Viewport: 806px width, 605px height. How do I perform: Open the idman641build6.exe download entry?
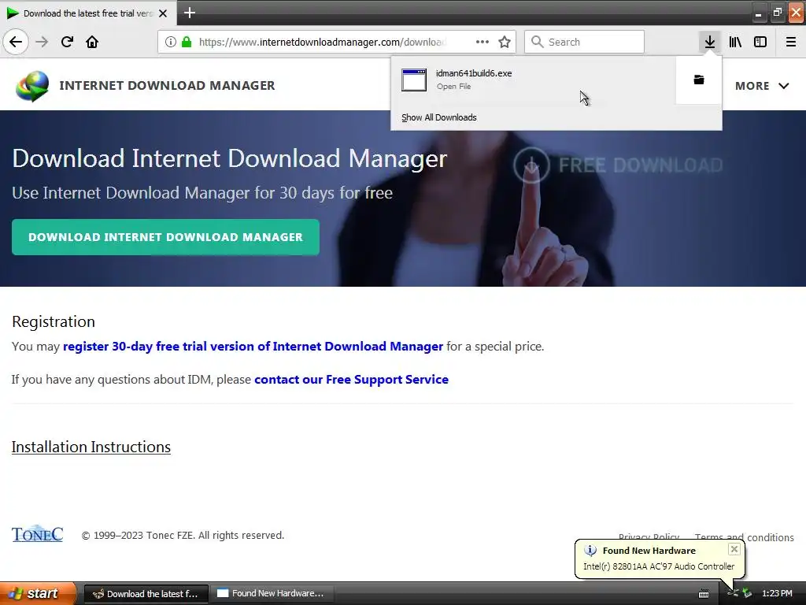pyautogui.click(x=533, y=80)
